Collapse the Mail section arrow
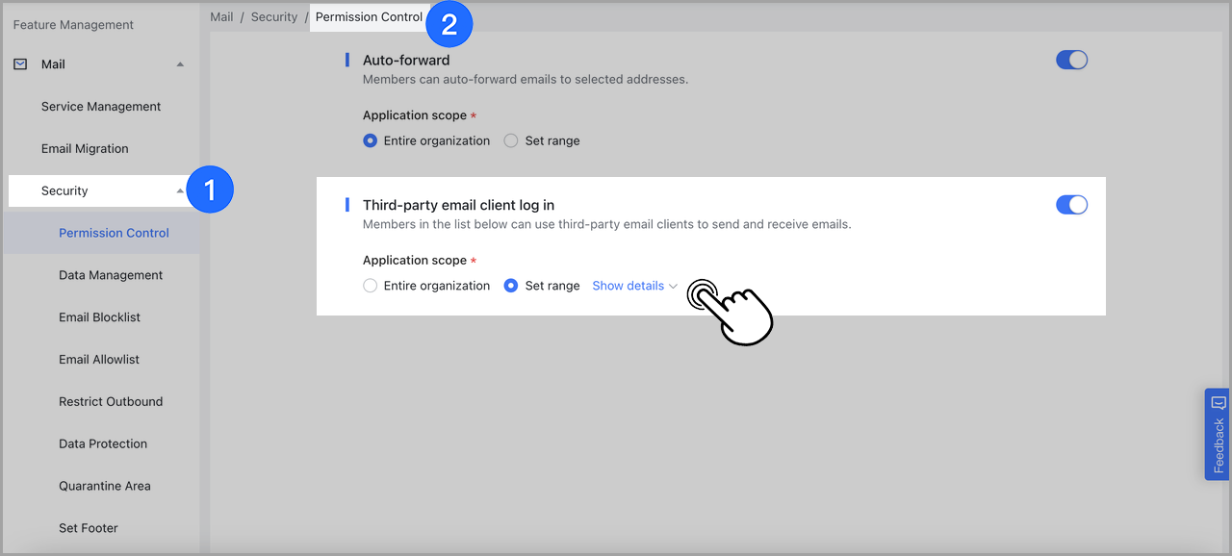The image size is (1232, 556). pos(180,64)
